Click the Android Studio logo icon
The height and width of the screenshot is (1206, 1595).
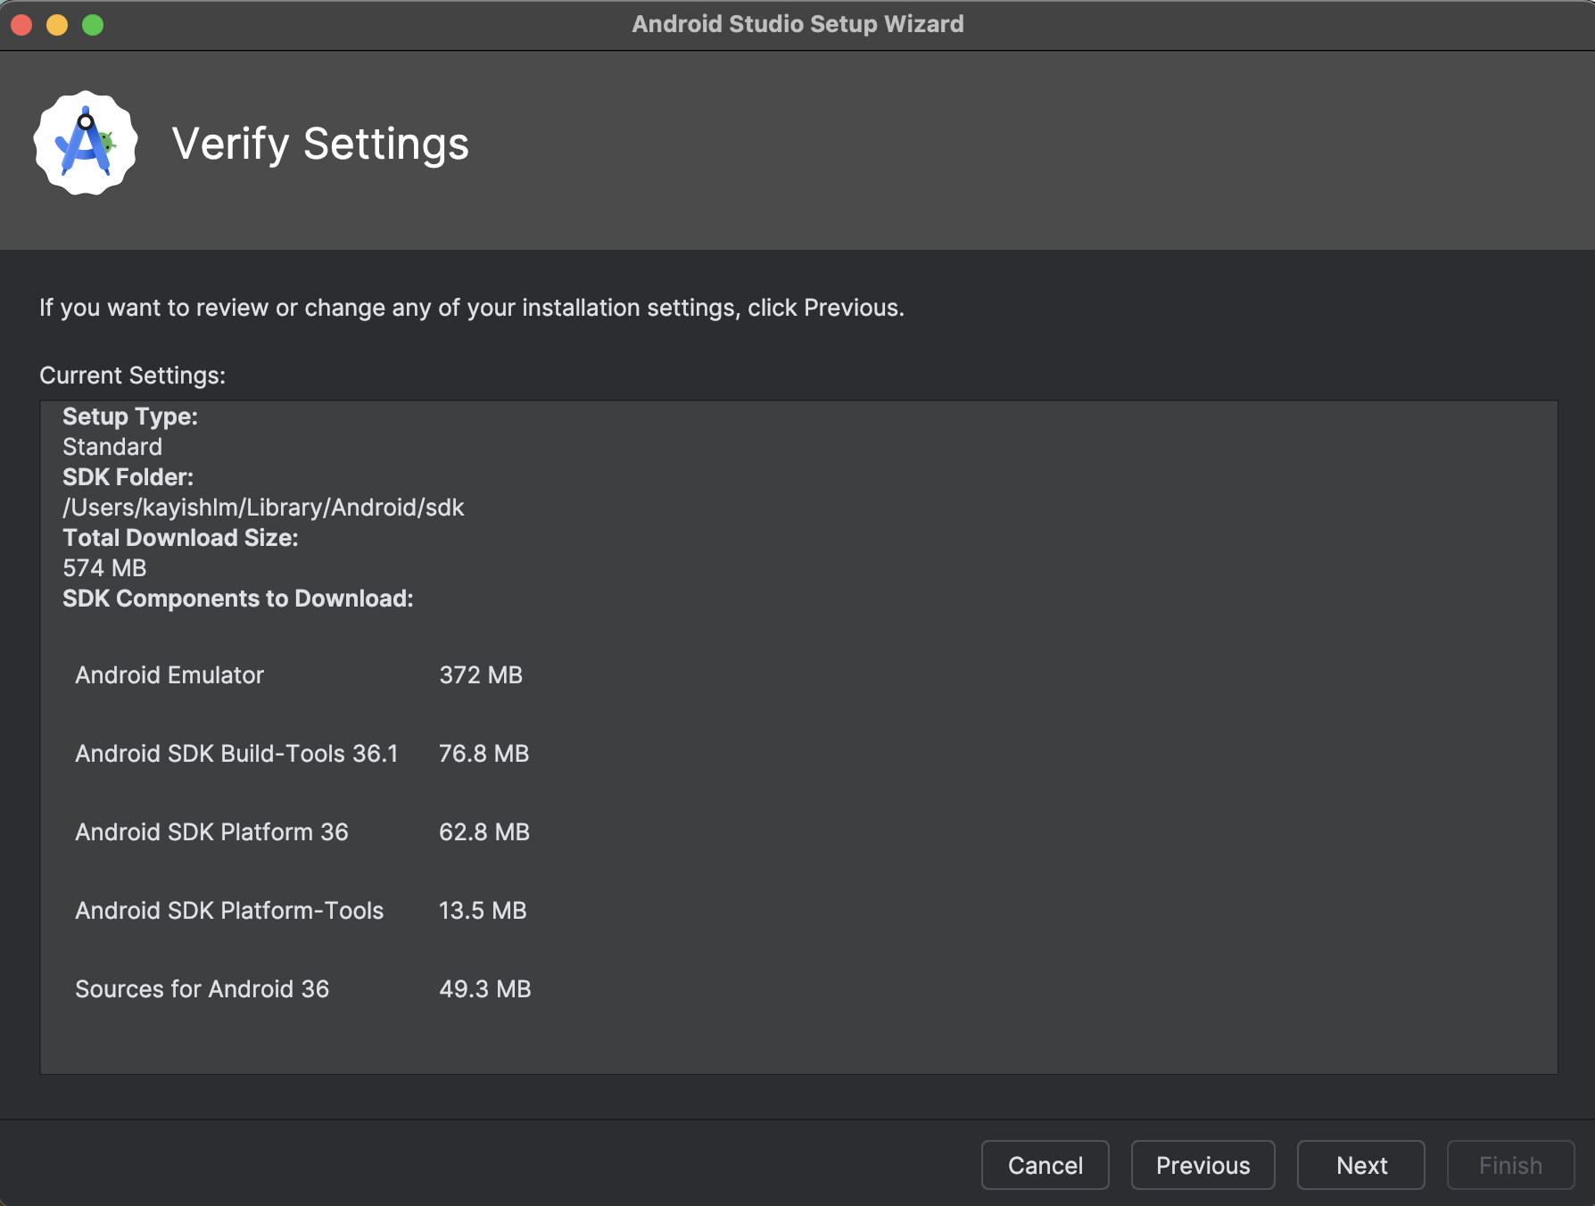click(x=86, y=143)
